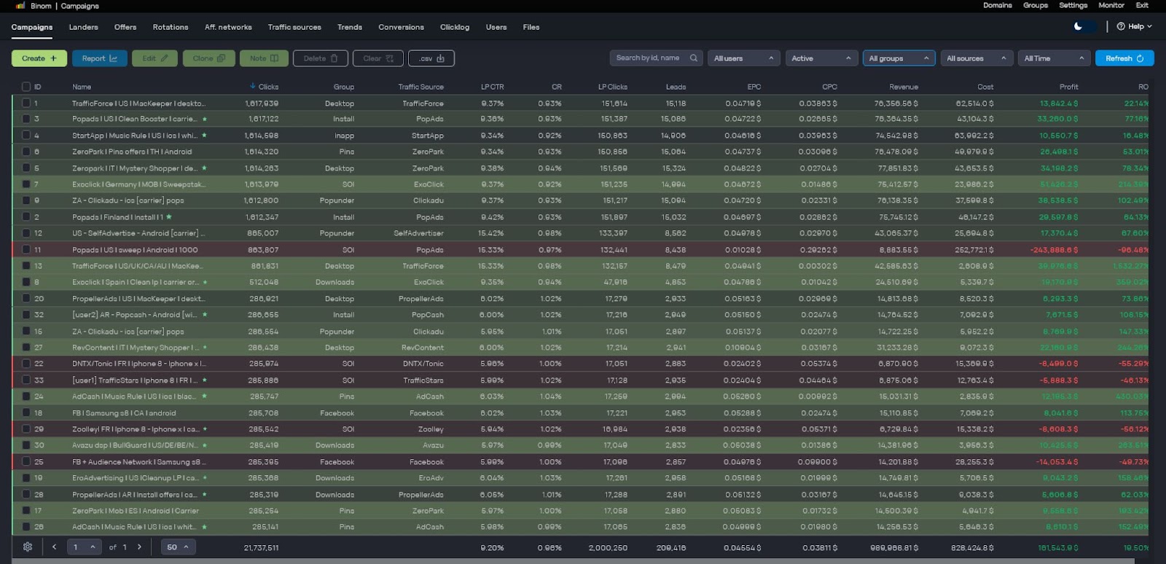Viewport: 1166px width, 564px height.
Task: Click the Delete button
Action: point(321,58)
